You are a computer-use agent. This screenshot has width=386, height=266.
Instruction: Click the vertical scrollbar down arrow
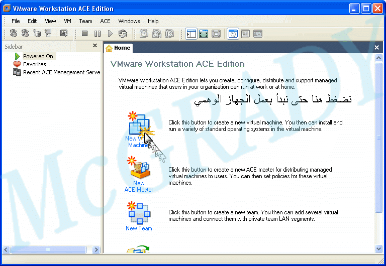tap(379, 248)
